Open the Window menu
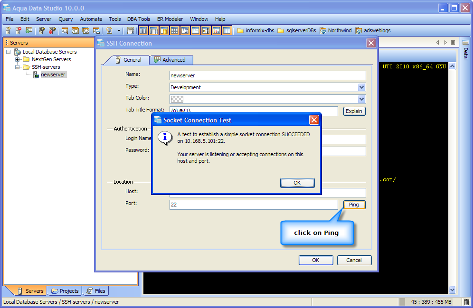This screenshot has height=308, width=473. click(x=199, y=19)
